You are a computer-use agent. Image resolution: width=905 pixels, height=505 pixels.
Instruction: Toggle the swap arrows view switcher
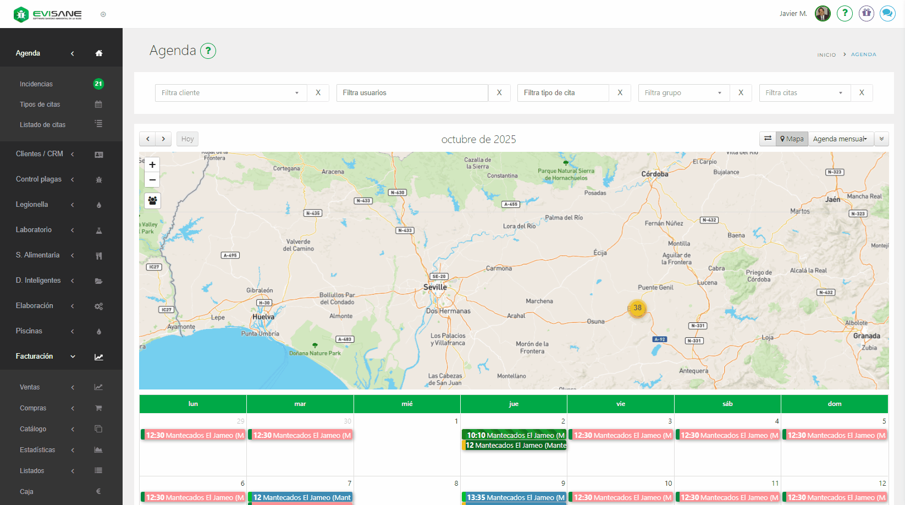click(x=768, y=139)
